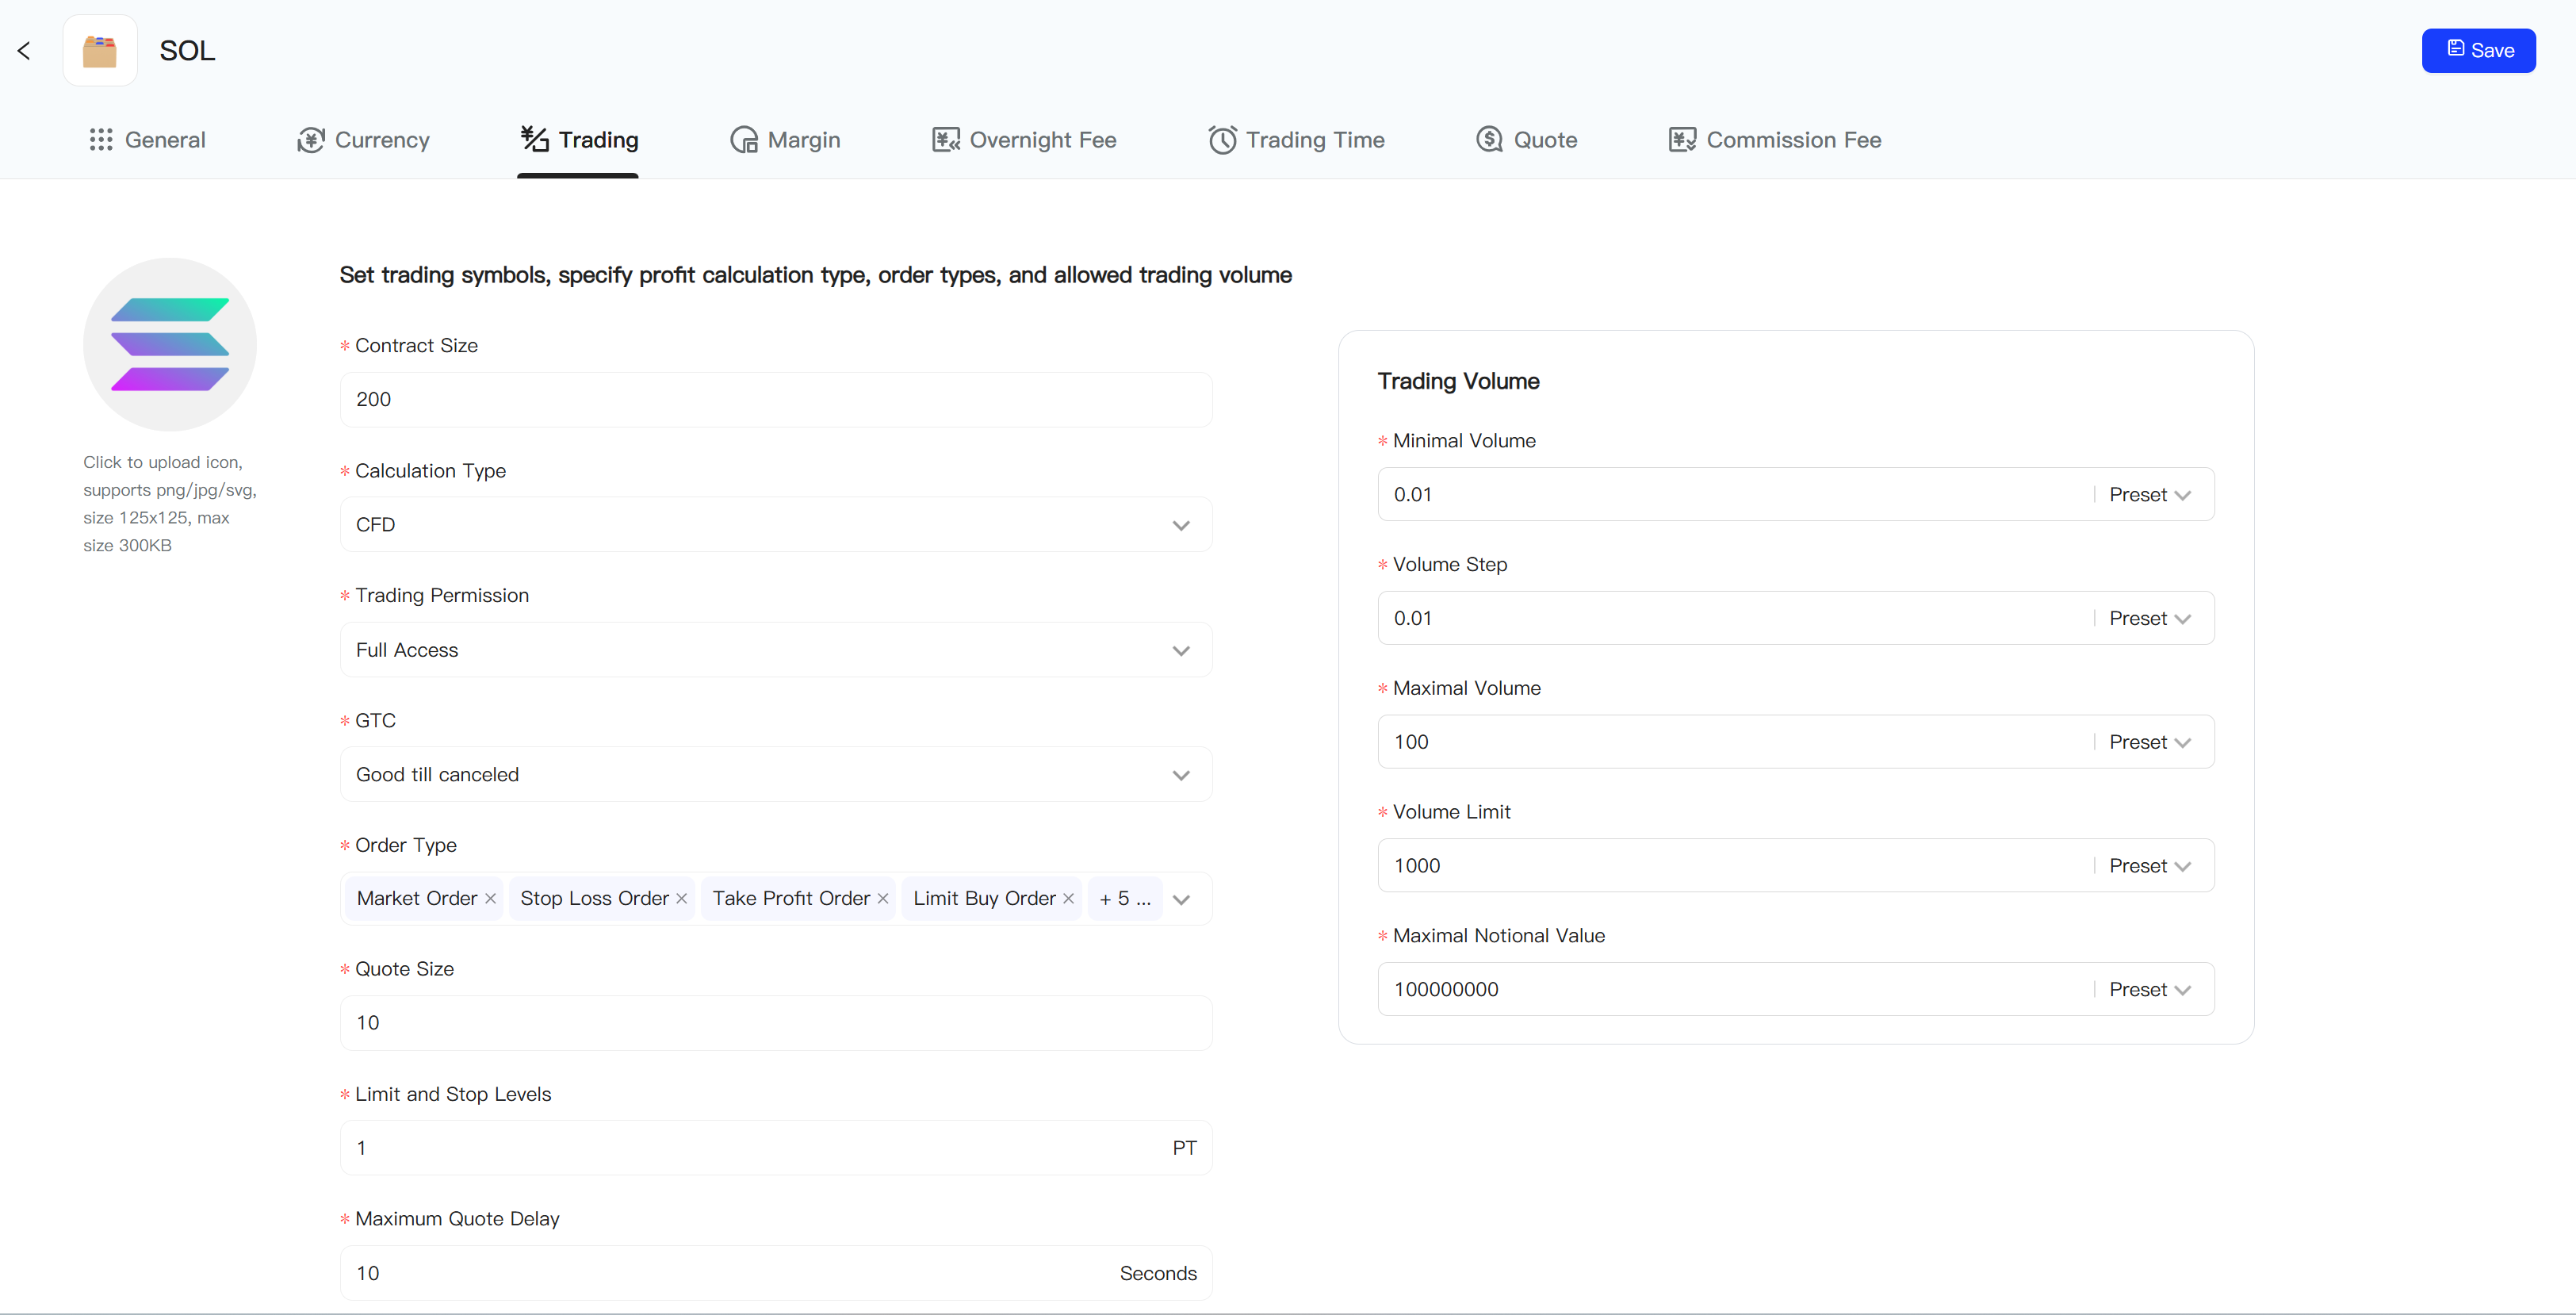2576x1315 pixels.
Task: Click the Margin tab icon
Action: (744, 140)
